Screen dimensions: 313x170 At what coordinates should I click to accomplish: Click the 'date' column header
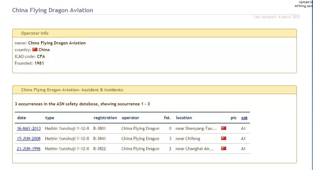21,118
